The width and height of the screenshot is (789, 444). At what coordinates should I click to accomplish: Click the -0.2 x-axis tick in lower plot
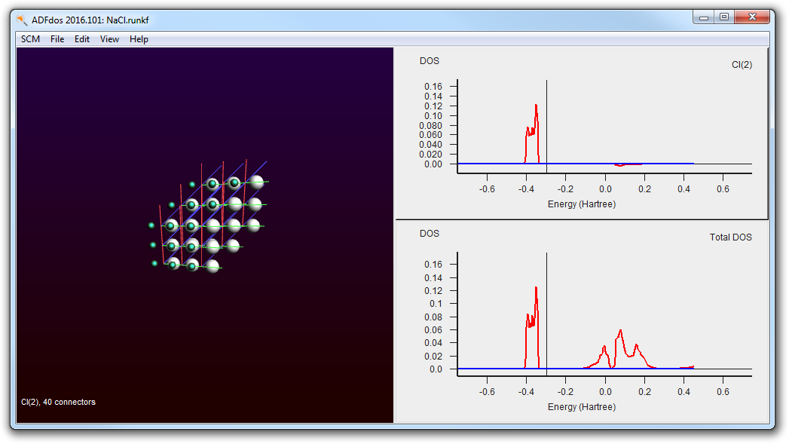[x=565, y=392]
